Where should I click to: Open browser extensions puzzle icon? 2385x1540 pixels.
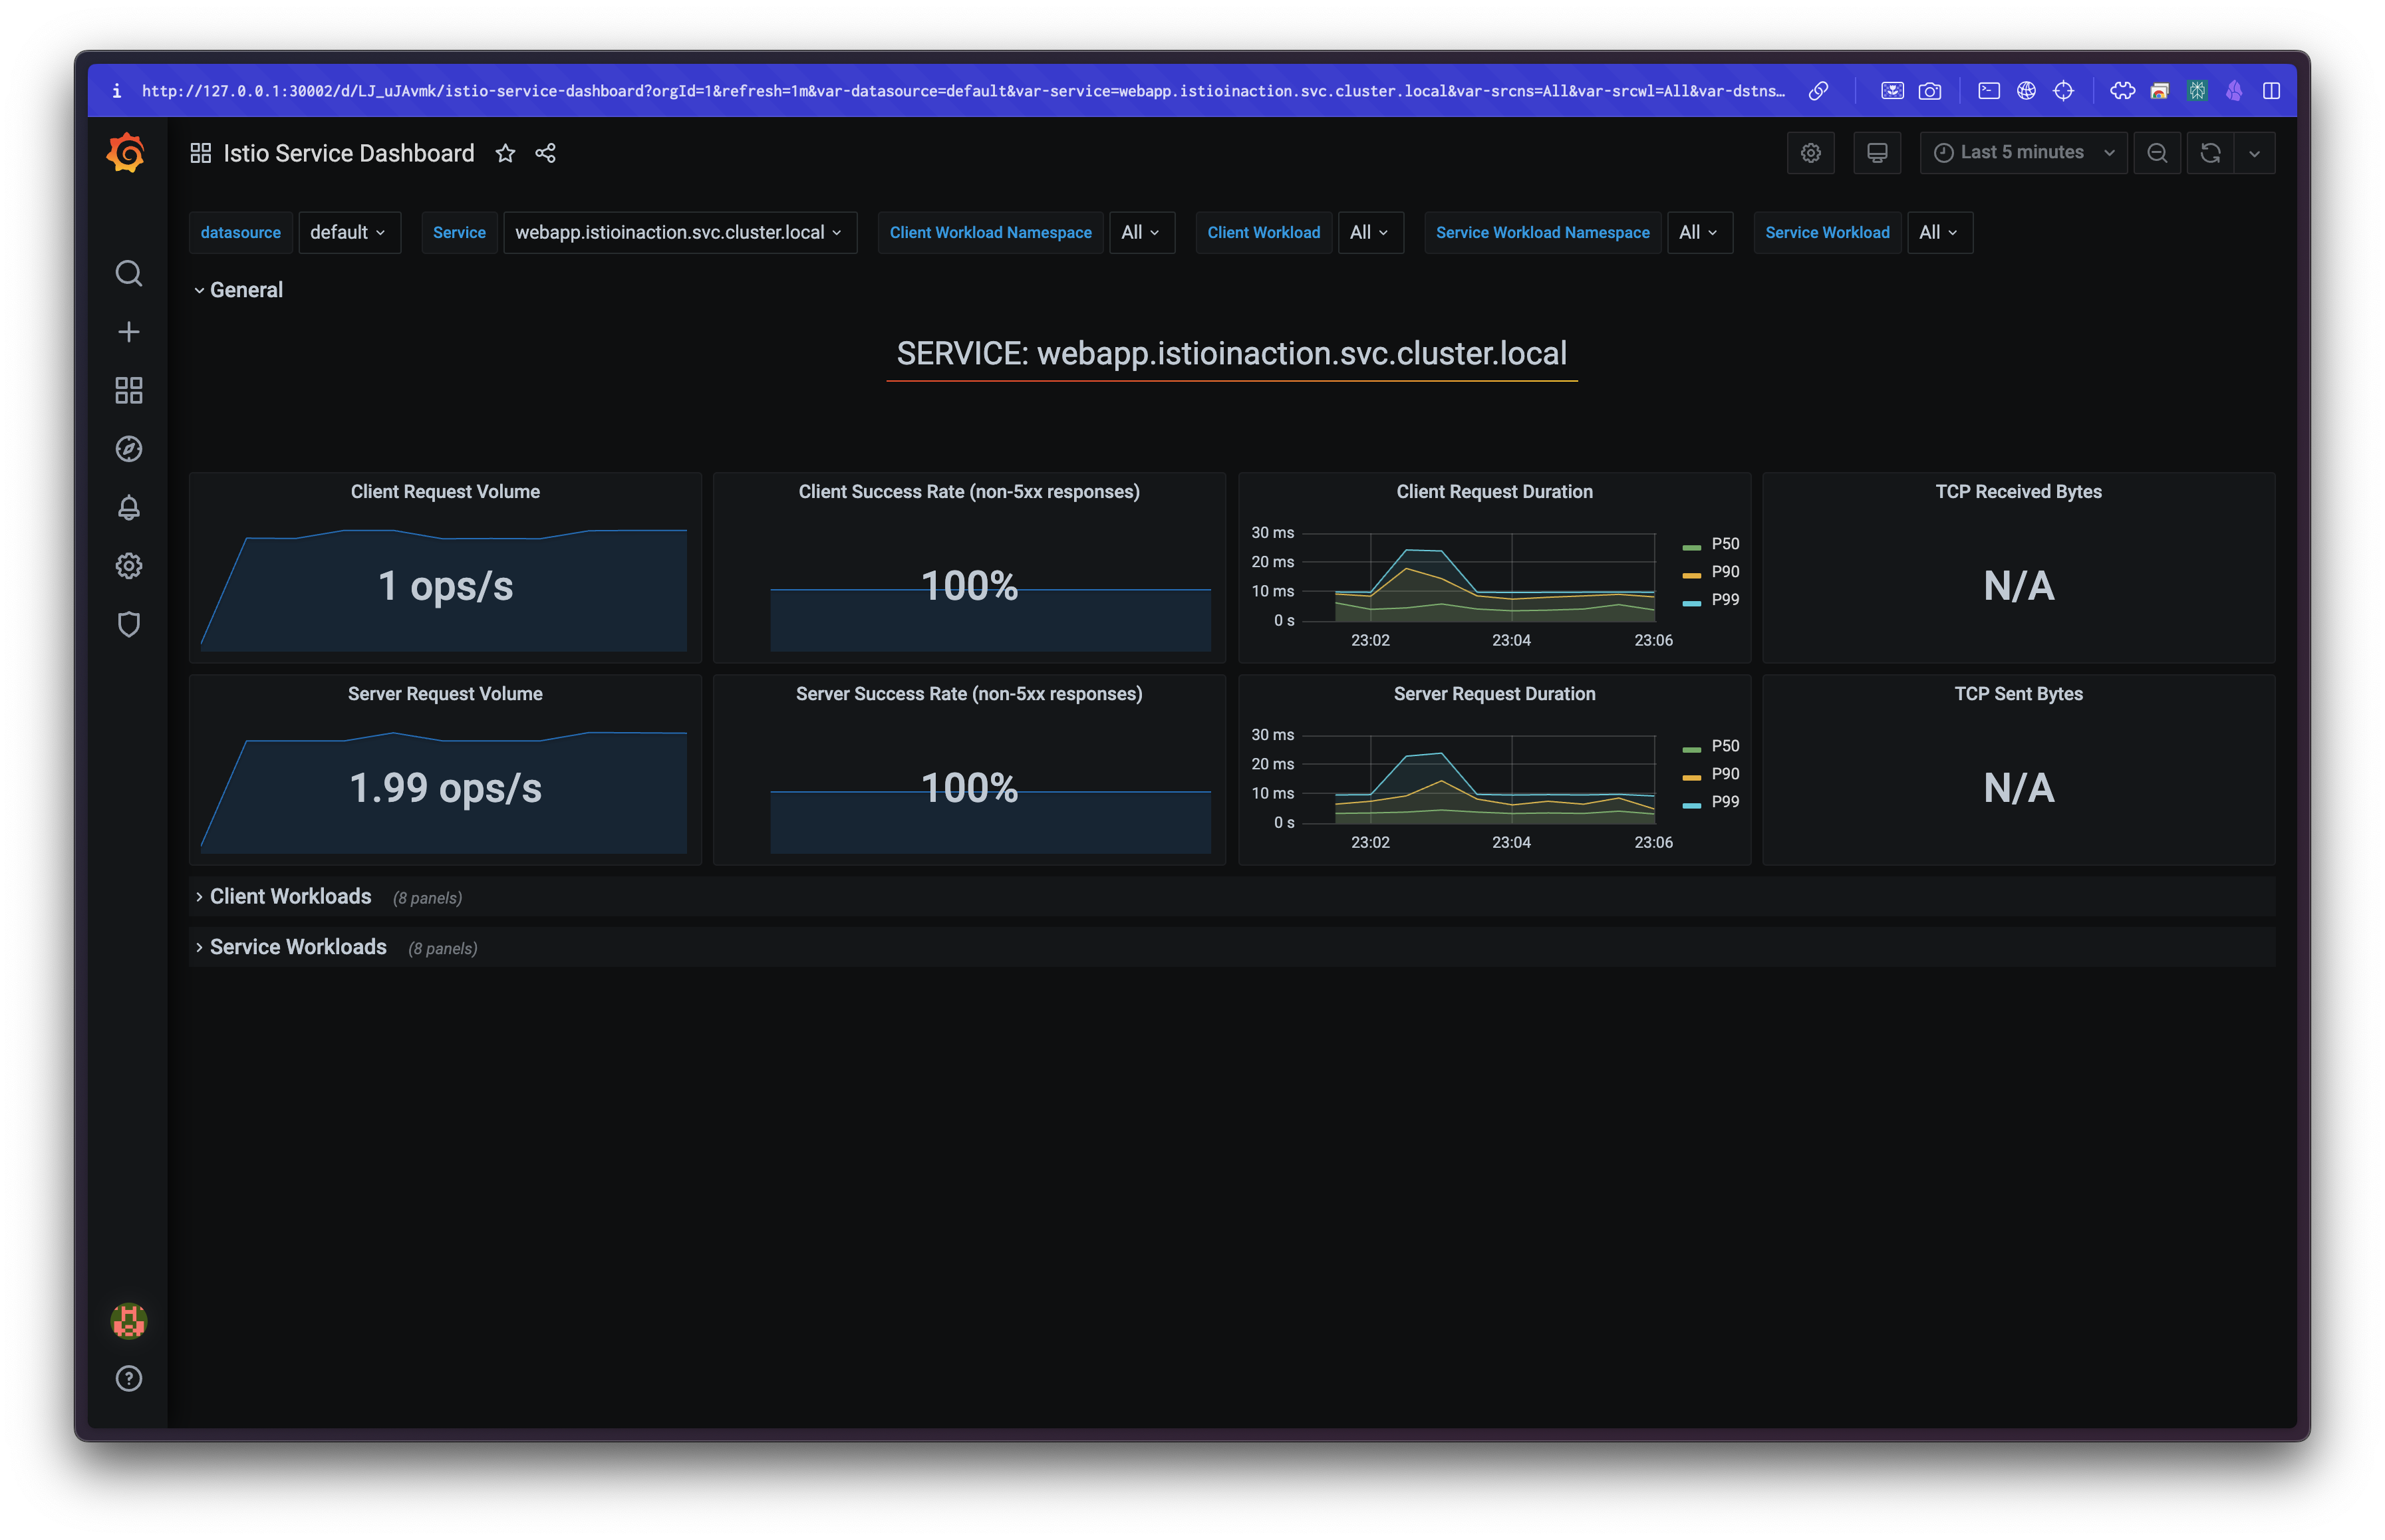pyautogui.click(x=2122, y=91)
